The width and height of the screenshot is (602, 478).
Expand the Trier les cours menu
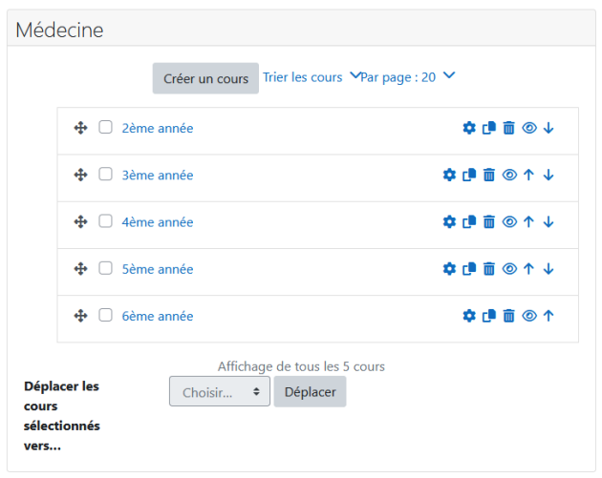(x=312, y=77)
